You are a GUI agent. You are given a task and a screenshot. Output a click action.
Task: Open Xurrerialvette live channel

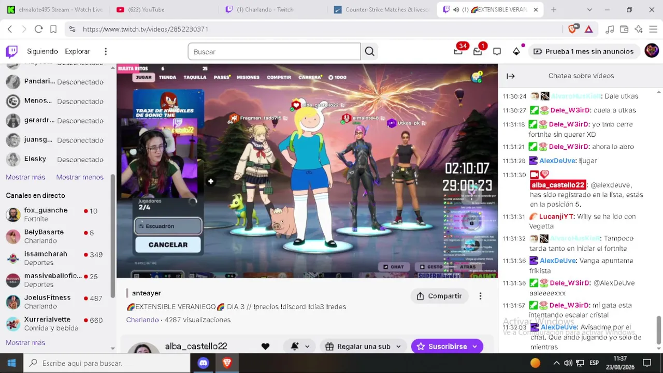point(58,323)
